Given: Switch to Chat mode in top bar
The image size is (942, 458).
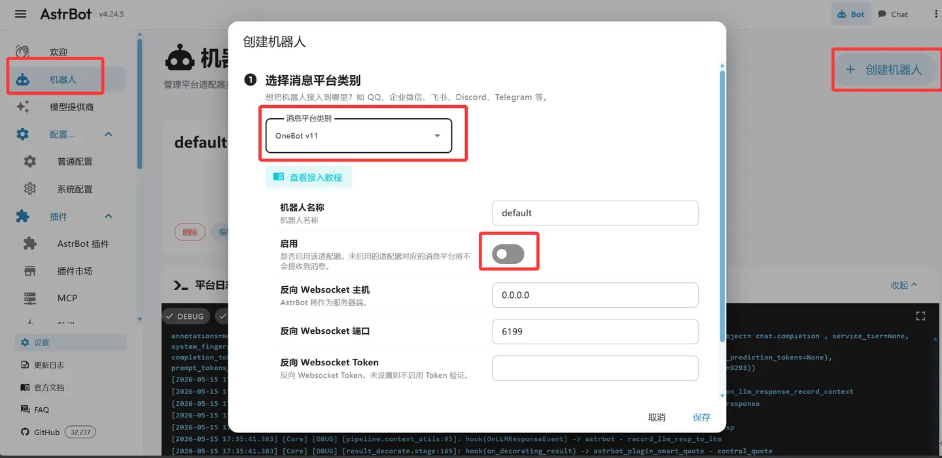Looking at the screenshot, I should pos(893,14).
